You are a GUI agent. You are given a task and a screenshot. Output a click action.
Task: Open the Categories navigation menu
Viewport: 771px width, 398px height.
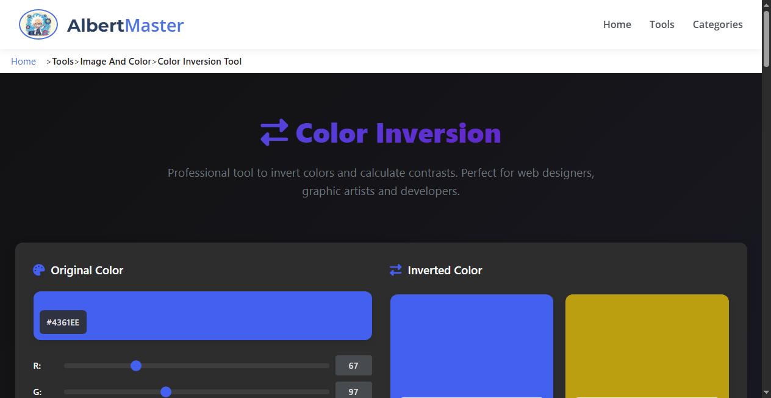[717, 24]
